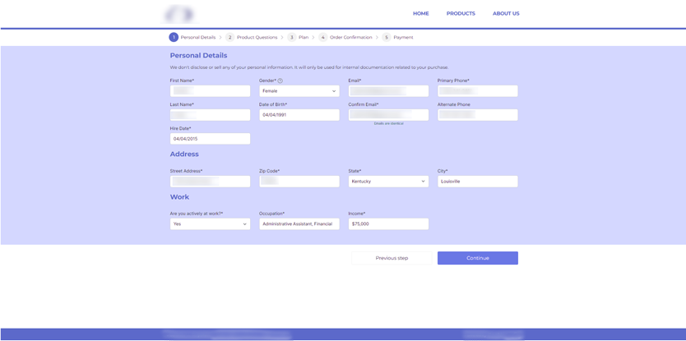The width and height of the screenshot is (686, 341).
Task: Open the actively at work dropdown
Action: pyautogui.click(x=210, y=223)
